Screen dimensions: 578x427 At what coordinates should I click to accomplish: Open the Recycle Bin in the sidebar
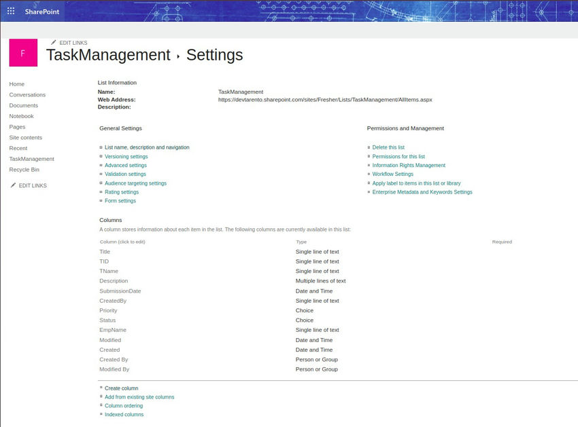(23, 169)
